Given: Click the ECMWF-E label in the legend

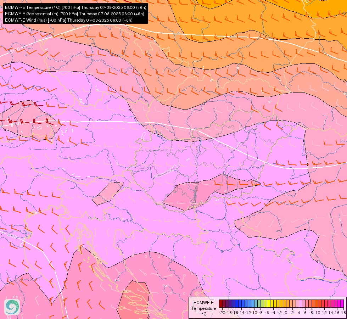Looking at the screenshot, I should [203, 303].
